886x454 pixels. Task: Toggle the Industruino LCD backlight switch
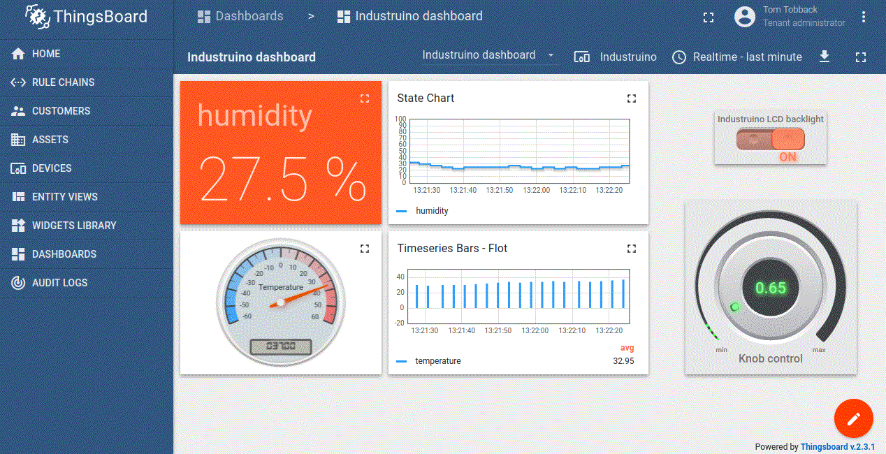(771, 140)
